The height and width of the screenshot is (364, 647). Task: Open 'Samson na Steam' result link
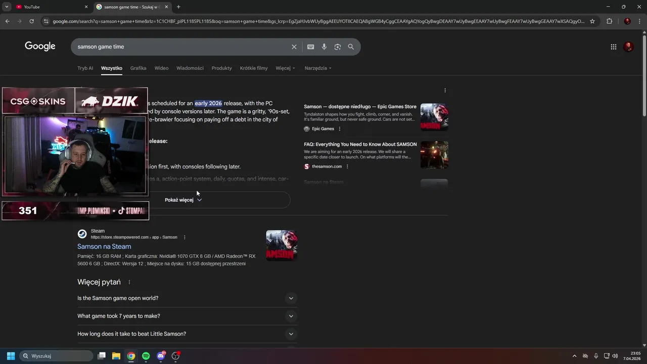click(x=104, y=247)
